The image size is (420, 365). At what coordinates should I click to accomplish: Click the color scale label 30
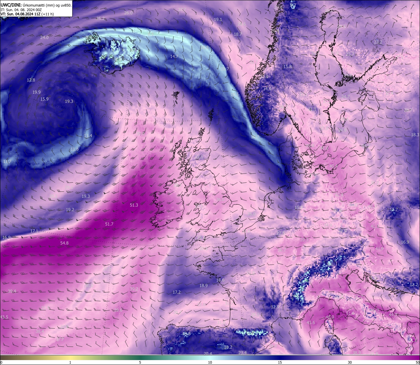point(350,362)
